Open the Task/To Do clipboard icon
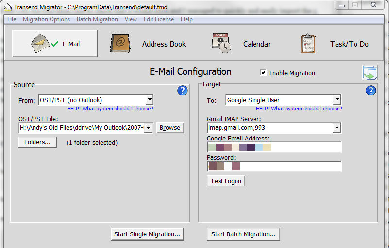This screenshot has width=389, height=248. pos(308,44)
